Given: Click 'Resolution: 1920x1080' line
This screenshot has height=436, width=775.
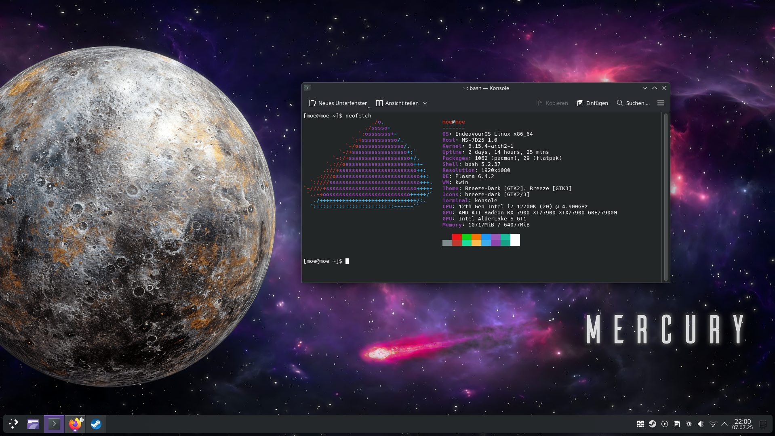Looking at the screenshot, I should click(x=476, y=170).
